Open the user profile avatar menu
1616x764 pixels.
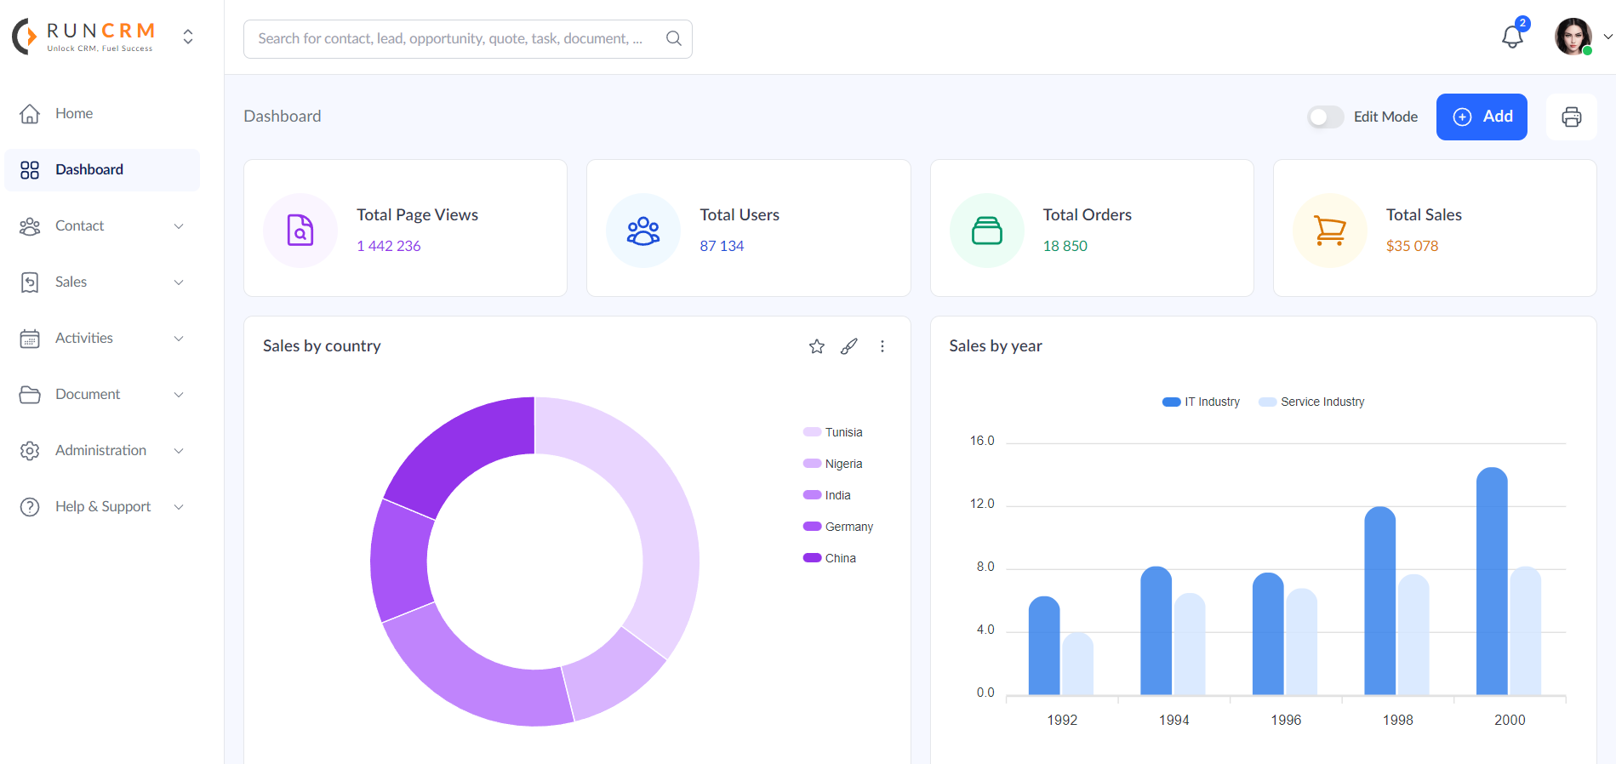click(x=1573, y=37)
